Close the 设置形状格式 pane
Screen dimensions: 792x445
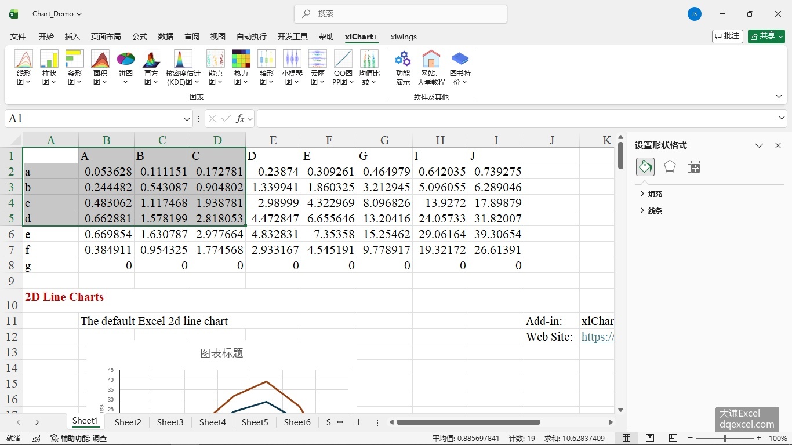click(778, 145)
